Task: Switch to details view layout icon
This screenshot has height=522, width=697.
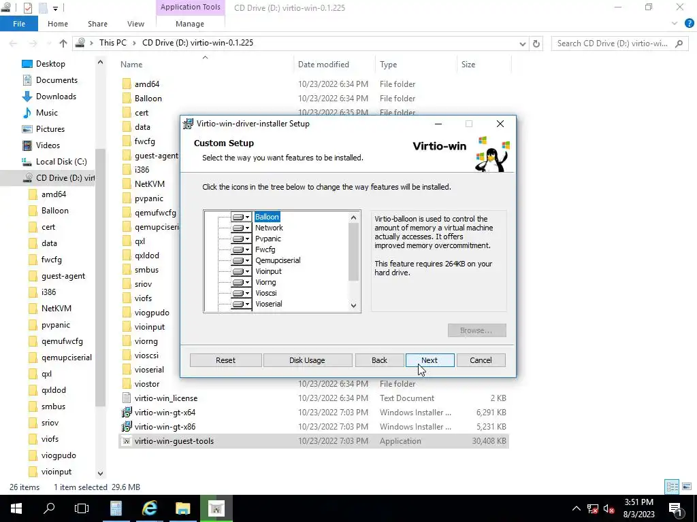Action: click(672, 487)
